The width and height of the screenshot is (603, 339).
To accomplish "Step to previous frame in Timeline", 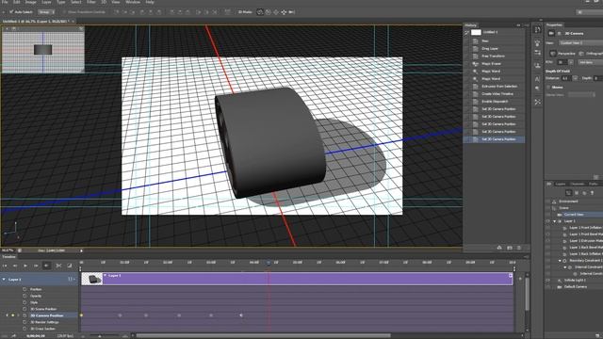I will [15, 266].
